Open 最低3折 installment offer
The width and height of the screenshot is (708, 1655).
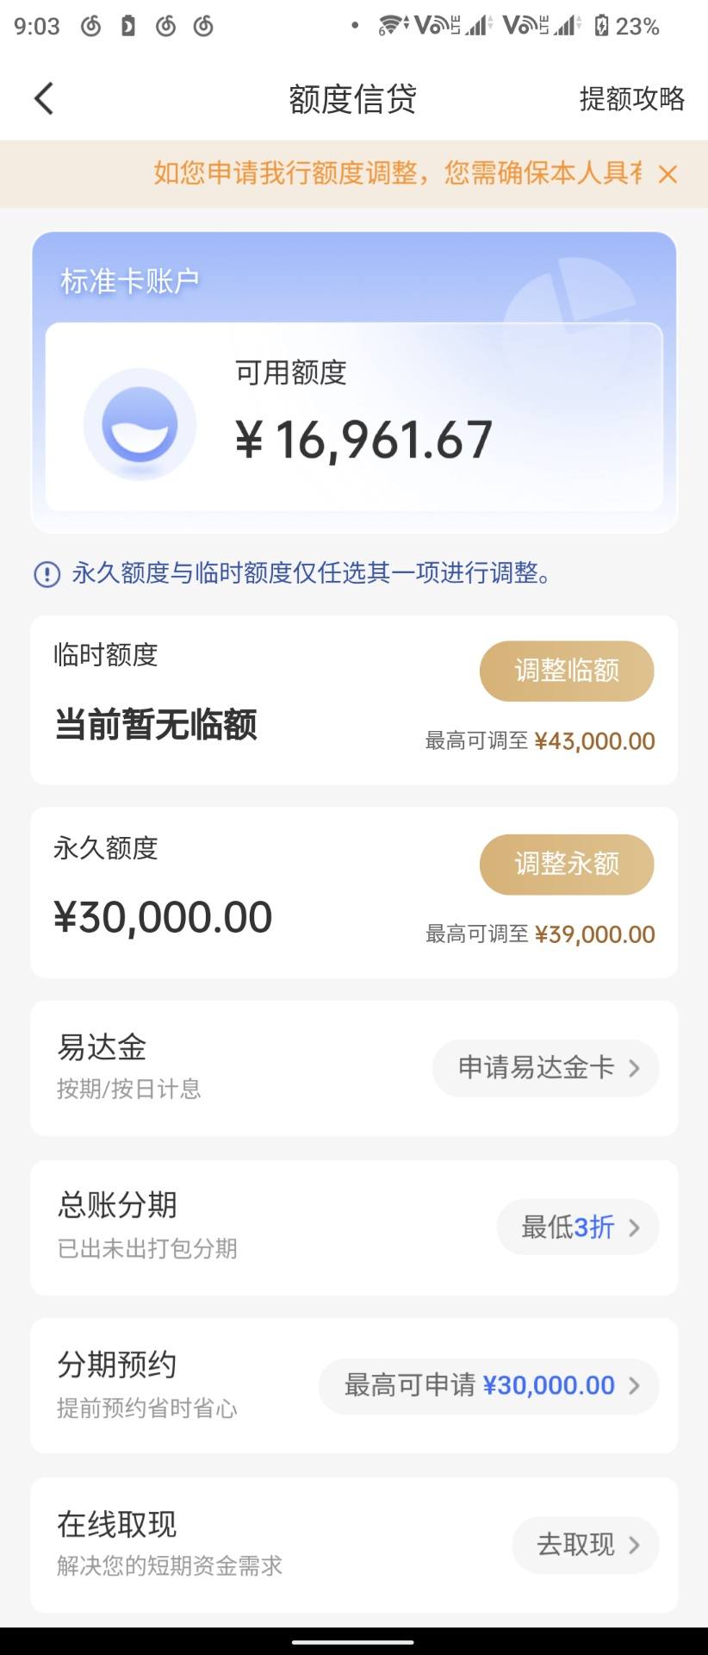[x=578, y=1227]
